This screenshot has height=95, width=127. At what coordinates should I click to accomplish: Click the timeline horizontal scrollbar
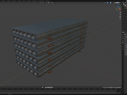61,93
